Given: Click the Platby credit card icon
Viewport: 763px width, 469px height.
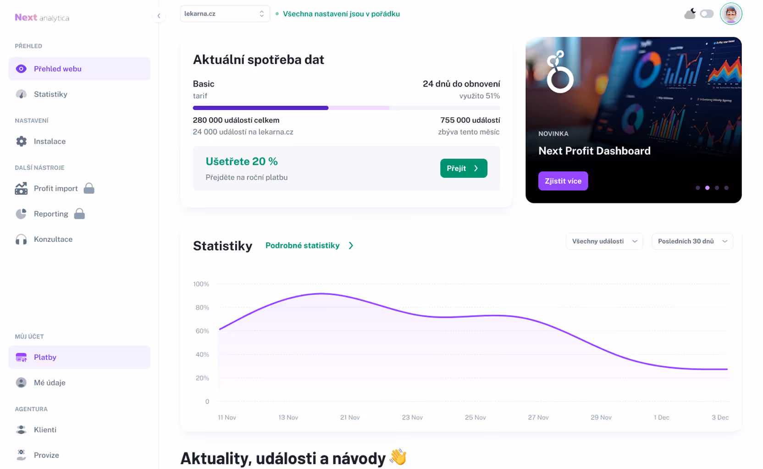Looking at the screenshot, I should (21, 357).
